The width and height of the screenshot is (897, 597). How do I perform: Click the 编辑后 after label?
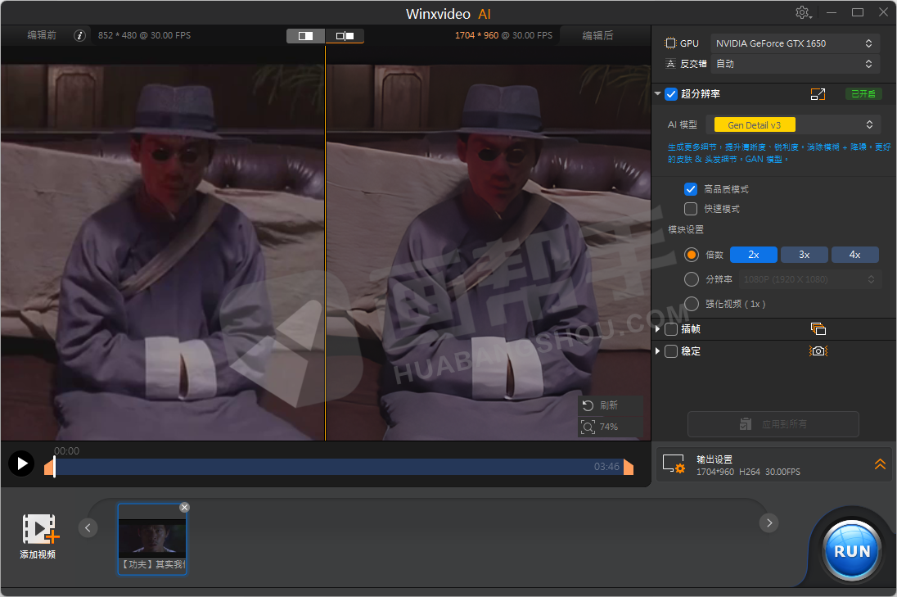(x=597, y=35)
